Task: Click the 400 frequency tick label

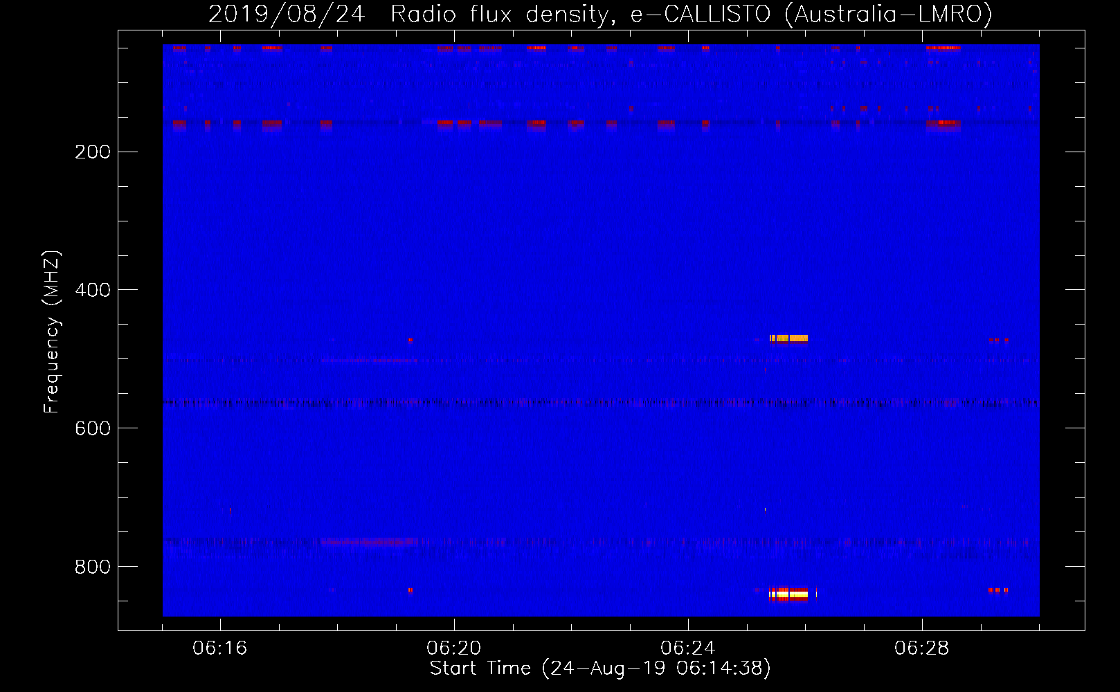Action: 93,290
